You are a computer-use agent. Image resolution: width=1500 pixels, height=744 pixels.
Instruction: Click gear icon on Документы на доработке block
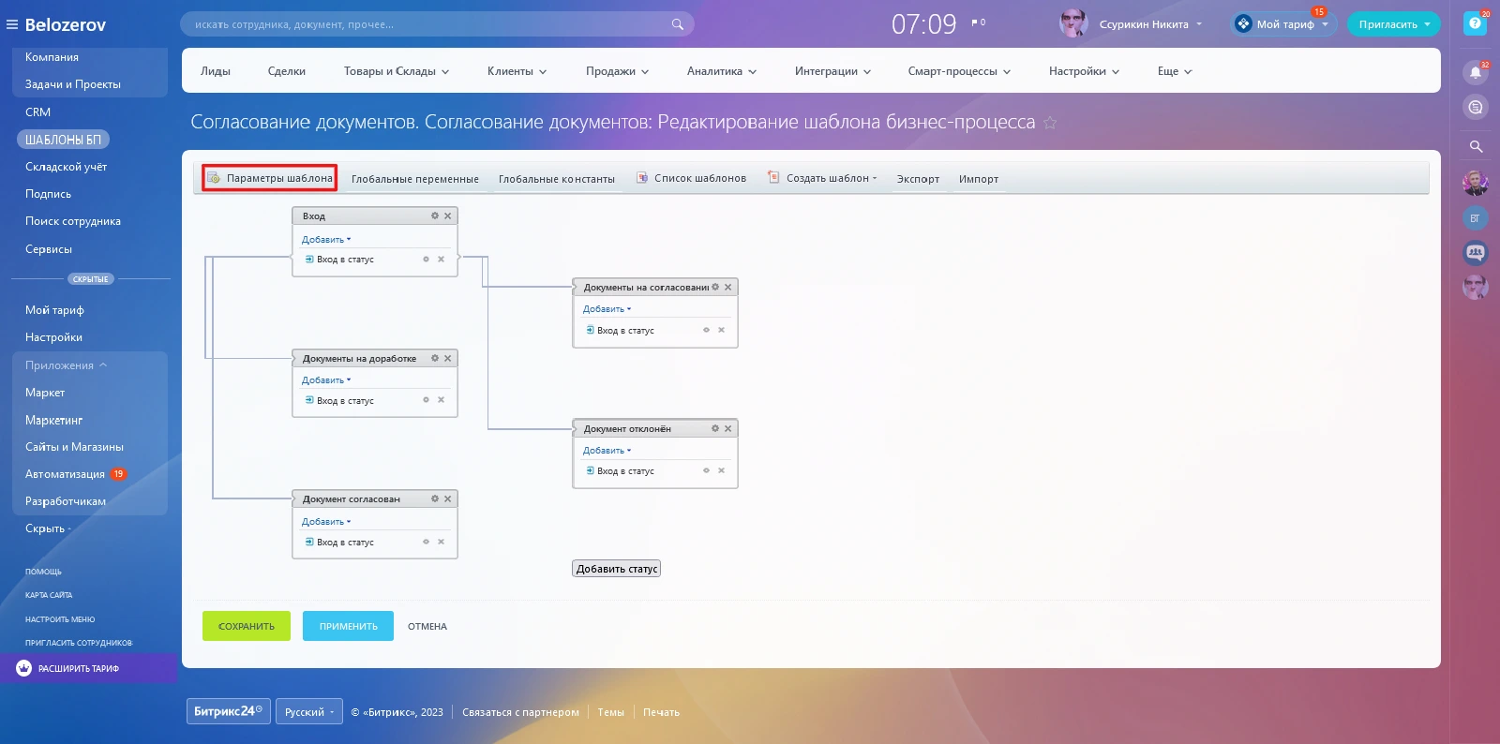click(434, 359)
